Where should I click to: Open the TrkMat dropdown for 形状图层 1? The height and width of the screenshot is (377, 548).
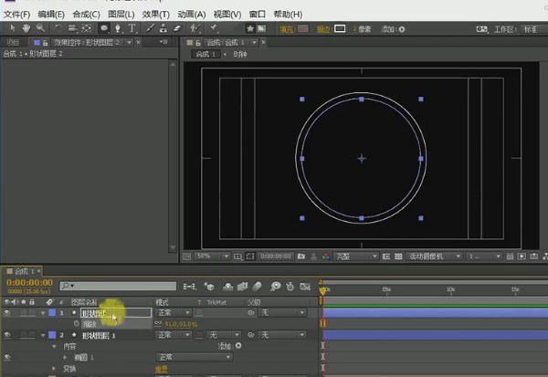tap(224, 335)
